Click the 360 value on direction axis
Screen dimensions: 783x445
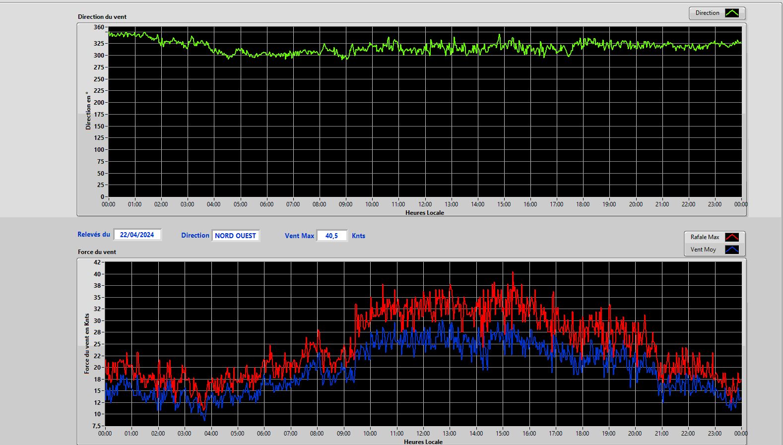click(99, 27)
